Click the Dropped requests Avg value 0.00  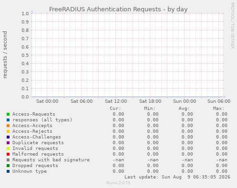(x=187, y=166)
